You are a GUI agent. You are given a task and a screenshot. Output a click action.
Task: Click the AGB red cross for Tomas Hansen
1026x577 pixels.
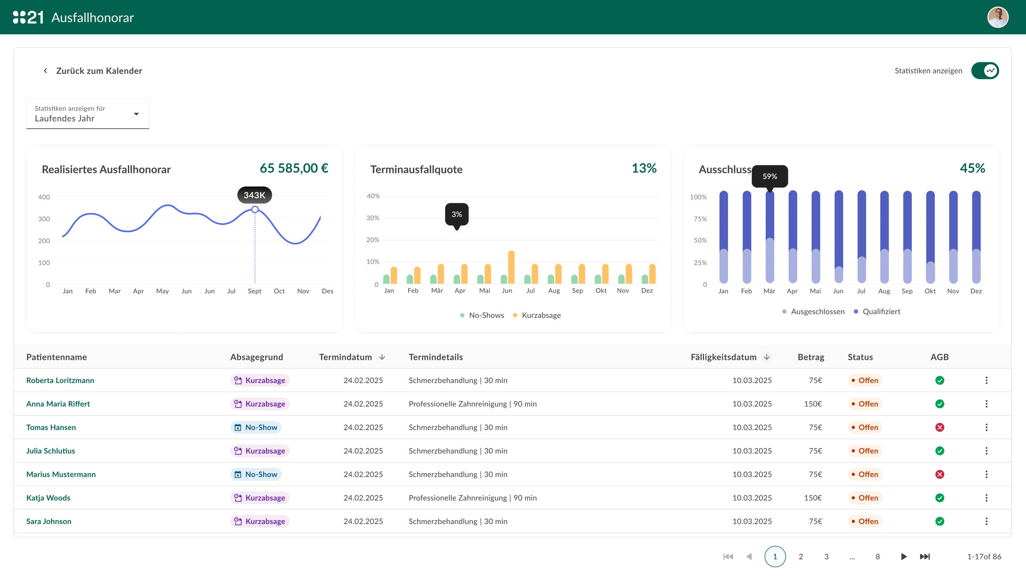[940, 427]
